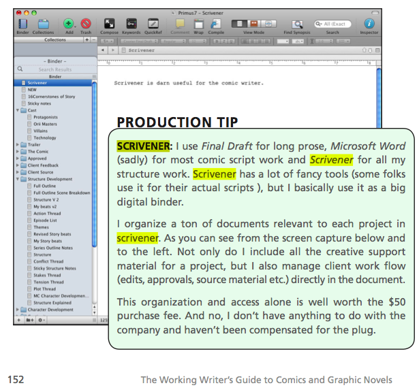Image resolution: width=419 pixels, height=392 pixels.
Task: Click the split editor icon in header
Action: click(x=377, y=50)
